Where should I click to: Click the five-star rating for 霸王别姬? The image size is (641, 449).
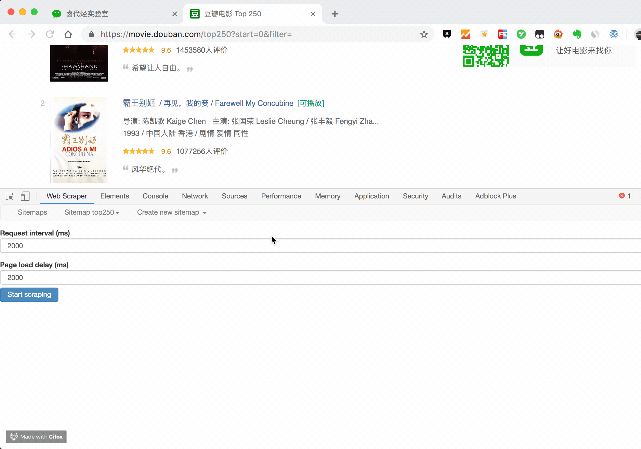[139, 151]
